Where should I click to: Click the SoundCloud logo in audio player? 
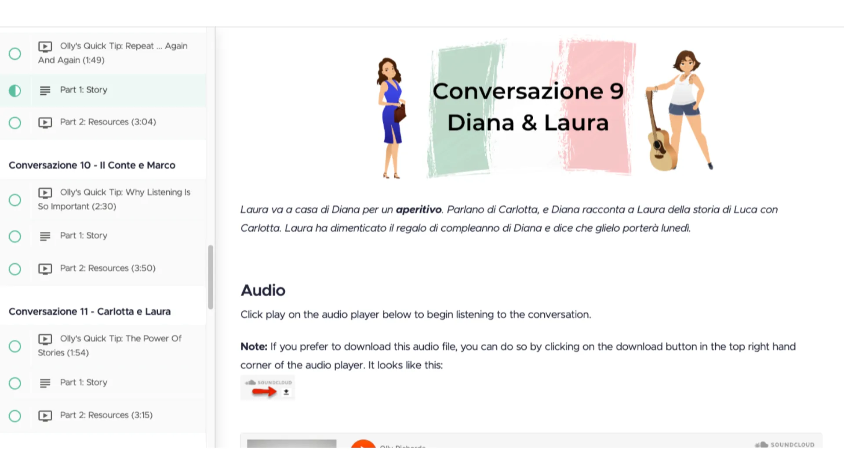[x=785, y=444]
